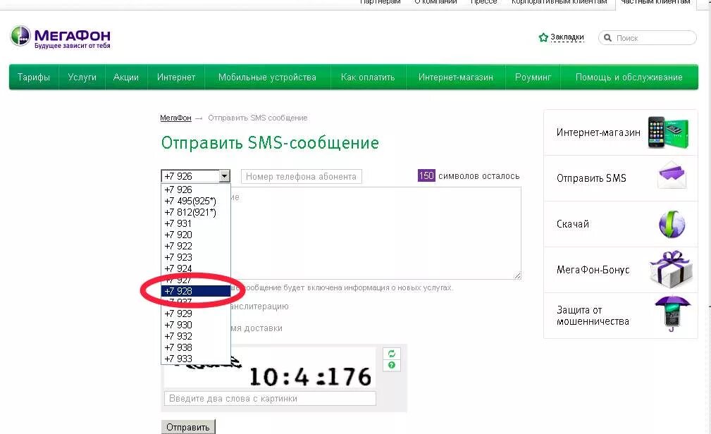This screenshot has height=434, width=711.
Task: Click the green question mark below captcha refresh
Action: coord(392,366)
